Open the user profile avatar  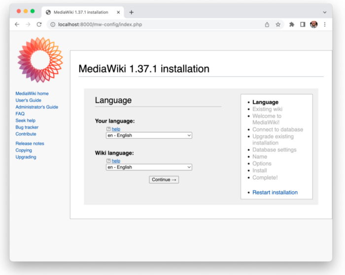click(x=314, y=24)
